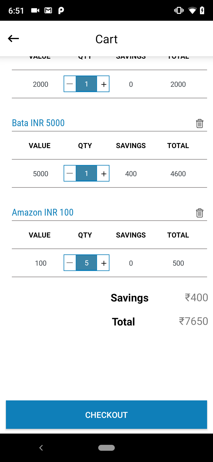
Task: Add one more Amazon INR 100 voucher
Action: pos(104,263)
